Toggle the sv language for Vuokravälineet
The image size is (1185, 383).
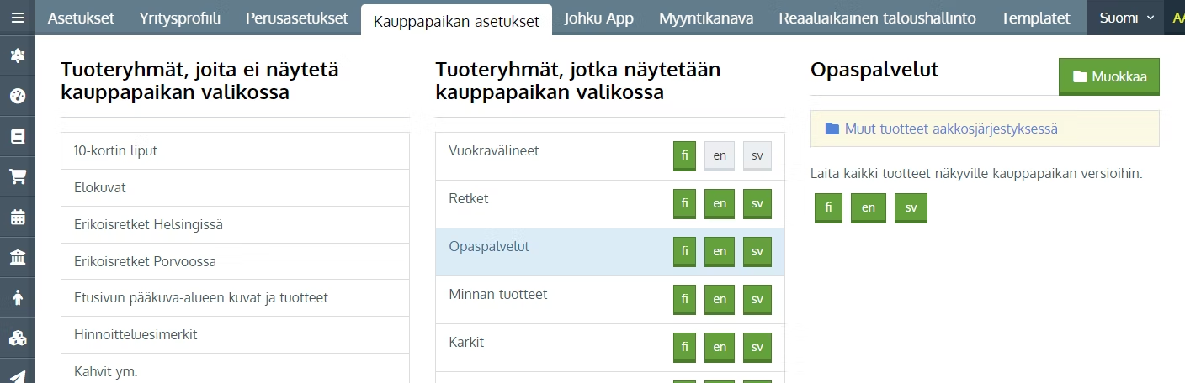pyautogui.click(x=757, y=156)
